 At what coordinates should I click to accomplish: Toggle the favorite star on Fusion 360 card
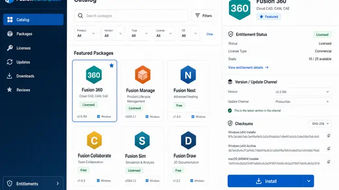tap(112, 65)
